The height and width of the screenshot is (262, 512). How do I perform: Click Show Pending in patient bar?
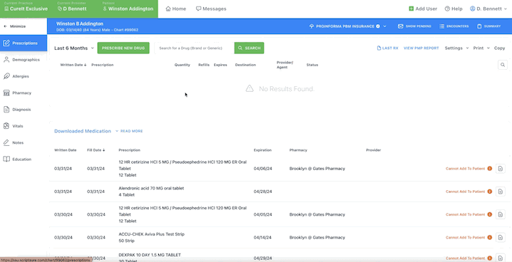click(x=414, y=26)
